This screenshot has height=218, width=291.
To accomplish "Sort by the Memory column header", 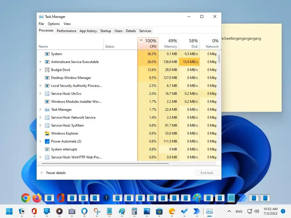I will (169, 44).
